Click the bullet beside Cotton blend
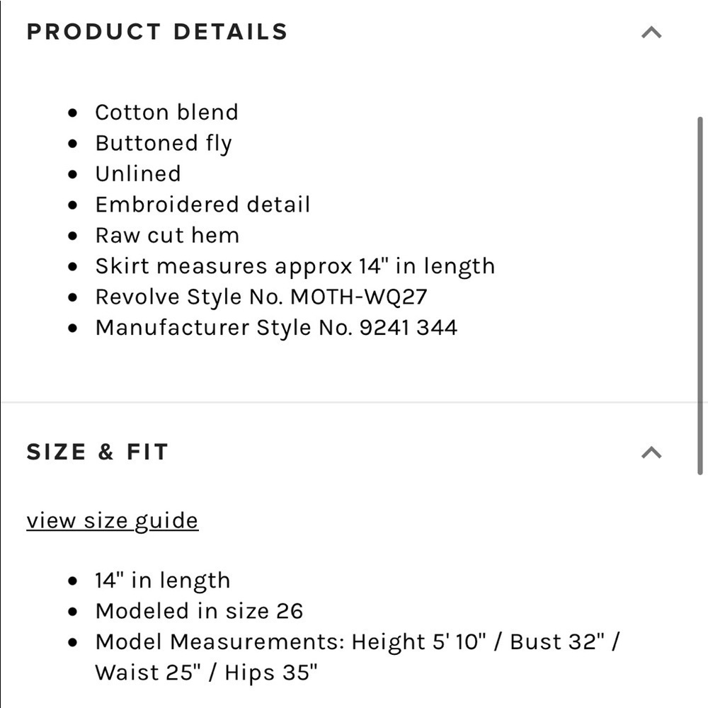 [x=73, y=113]
